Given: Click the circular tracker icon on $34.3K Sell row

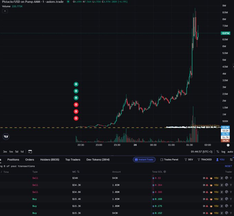Looking at the screenshot, I should tap(226, 185).
